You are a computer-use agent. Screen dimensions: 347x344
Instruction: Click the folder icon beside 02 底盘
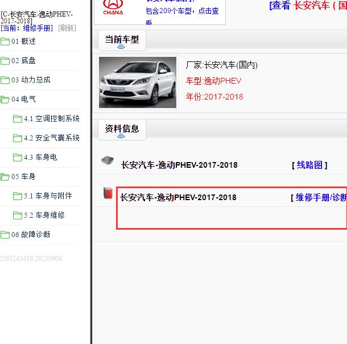click(x=5, y=61)
